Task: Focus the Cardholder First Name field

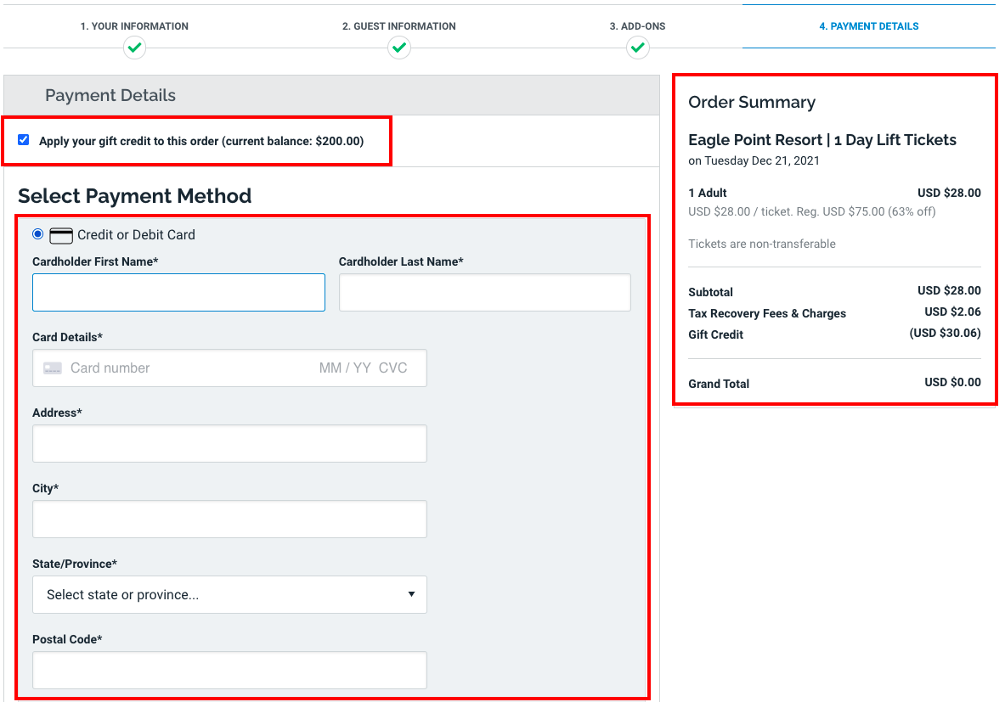Action: 178,292
